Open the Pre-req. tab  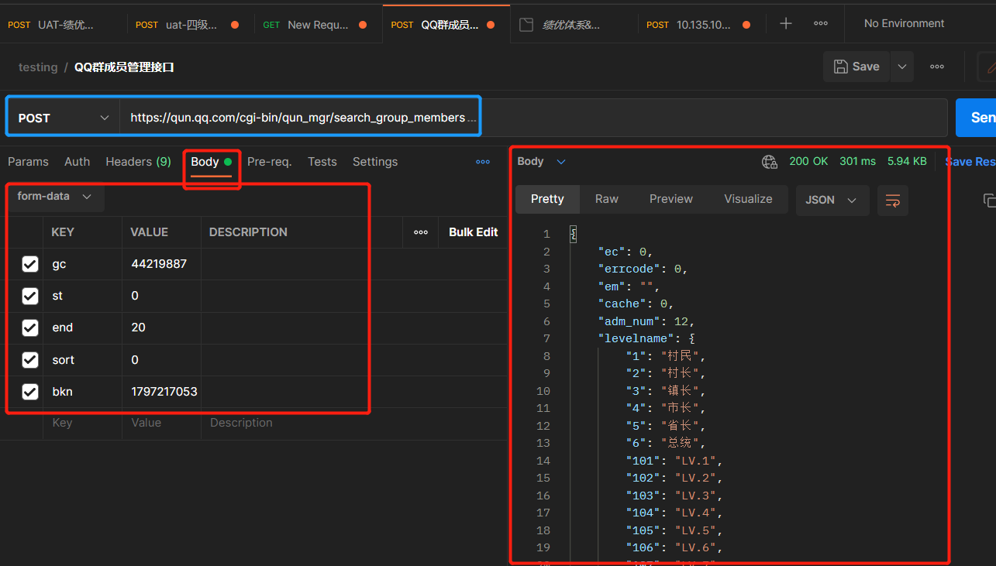(x=269, y=162)
